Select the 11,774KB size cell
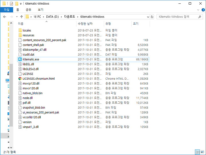This screenshot has height=155, width=206. click(x=142, y=98)
